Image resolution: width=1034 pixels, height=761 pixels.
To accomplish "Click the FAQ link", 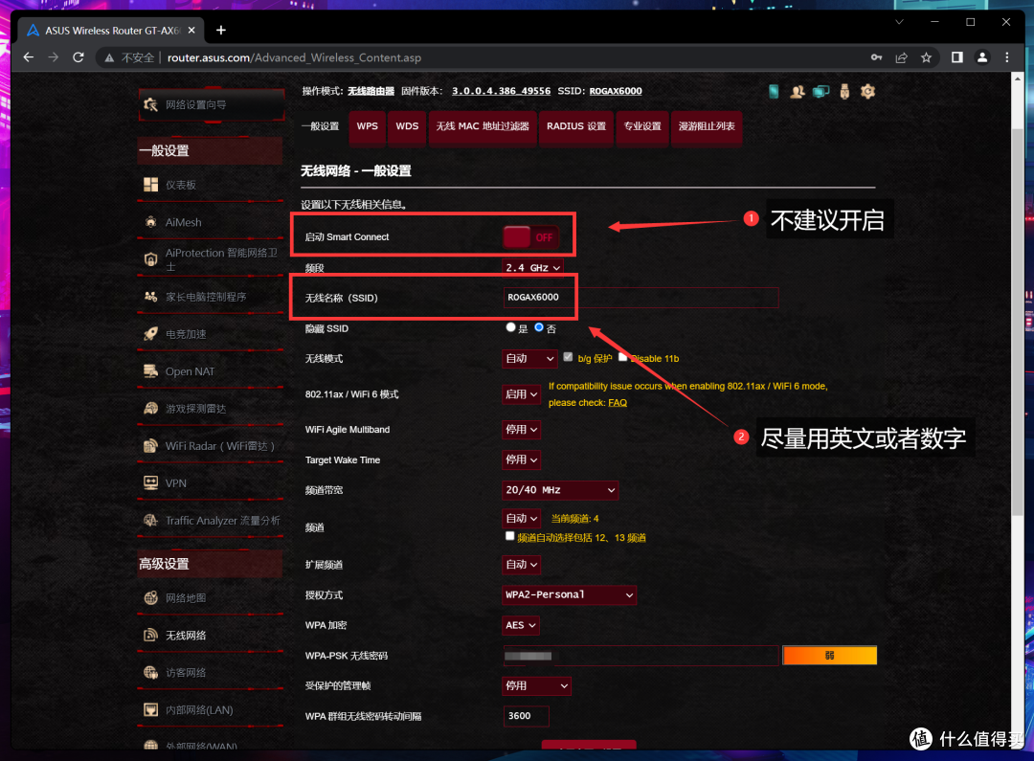I will 618,403.
